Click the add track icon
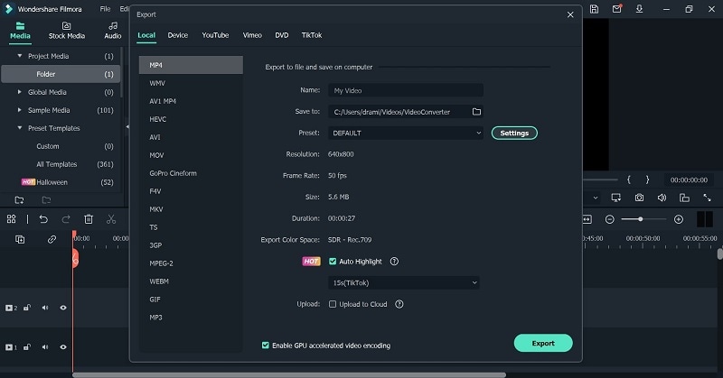This screenshot has width=723, height=378. (20, 239)
